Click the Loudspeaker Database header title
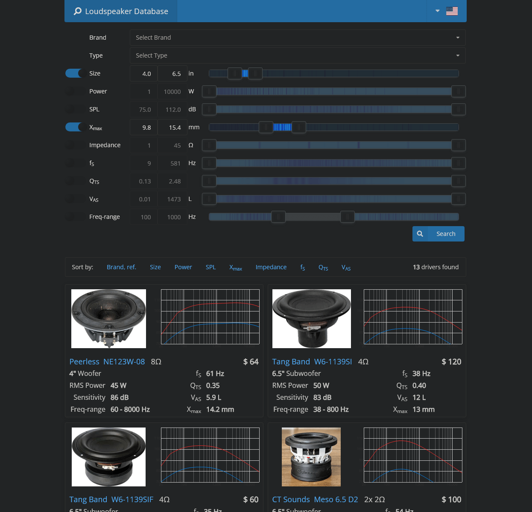Viewport: 532px width, 512px height. pos(126,11)
